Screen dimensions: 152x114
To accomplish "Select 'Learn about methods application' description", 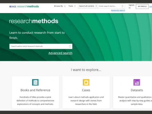I will 86,101.
